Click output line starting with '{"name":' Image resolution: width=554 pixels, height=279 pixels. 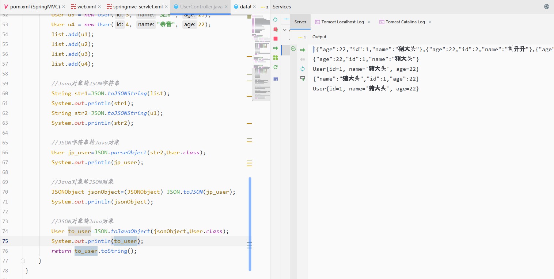(366, 79)
